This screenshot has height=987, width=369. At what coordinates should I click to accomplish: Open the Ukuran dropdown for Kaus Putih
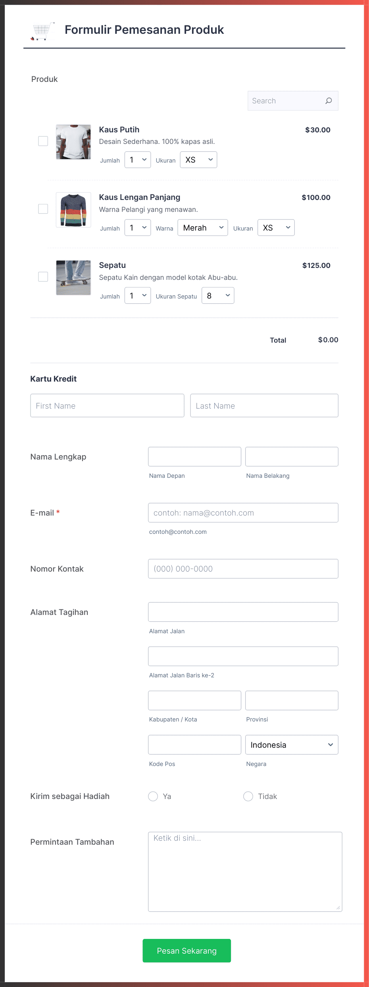pos(198,159)
